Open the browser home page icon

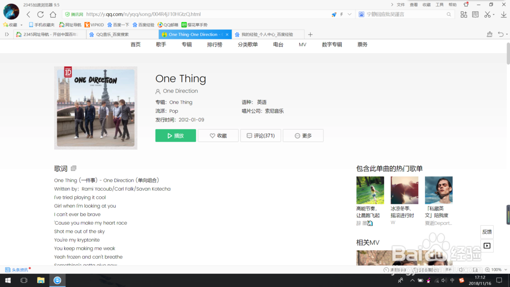(53, 14)
